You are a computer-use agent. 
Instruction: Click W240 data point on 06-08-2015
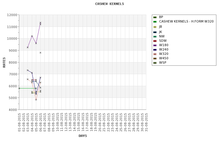point(40,77)
